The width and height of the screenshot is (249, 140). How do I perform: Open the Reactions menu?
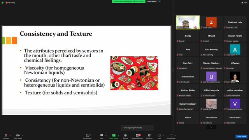(x=149, y=136)
